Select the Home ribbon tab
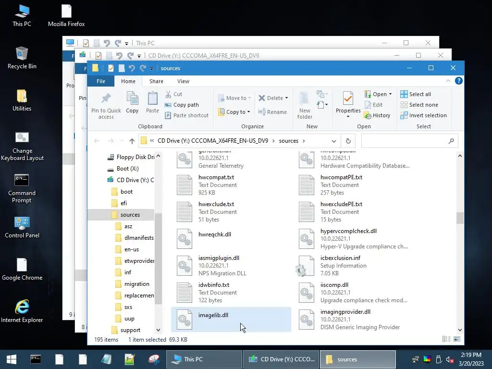This screenshot has width=492, height=369. pyautogui.click(x=128, y=81)
